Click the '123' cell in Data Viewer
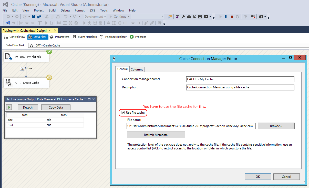The image size is (309, 188). tap(25, 125)
